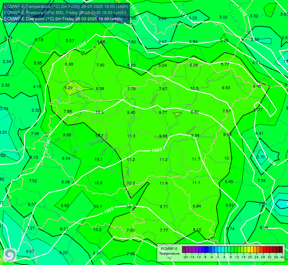Image resolution: width=288 pixels, height=265 pixels.
Task: Click the 9.62 temperature value
Action: (x=65, y=206)
